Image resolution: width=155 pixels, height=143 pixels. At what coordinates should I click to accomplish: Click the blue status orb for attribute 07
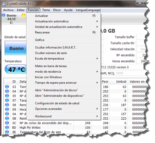pyautogui.click(x=7, y=100)
